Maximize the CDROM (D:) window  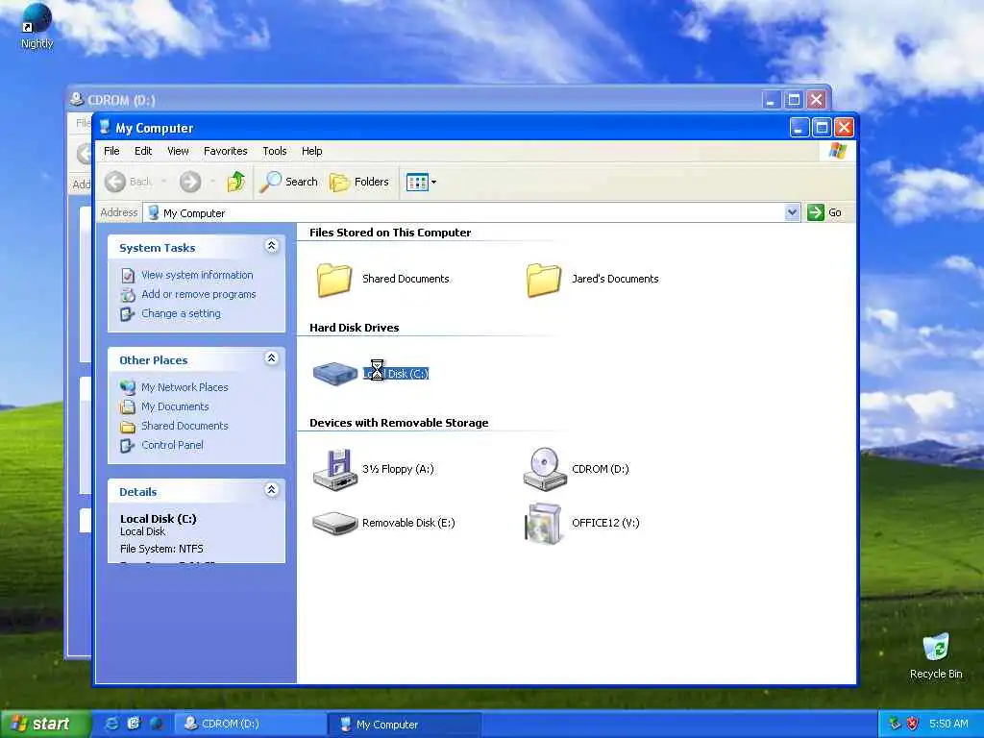[x=793, y=99]
